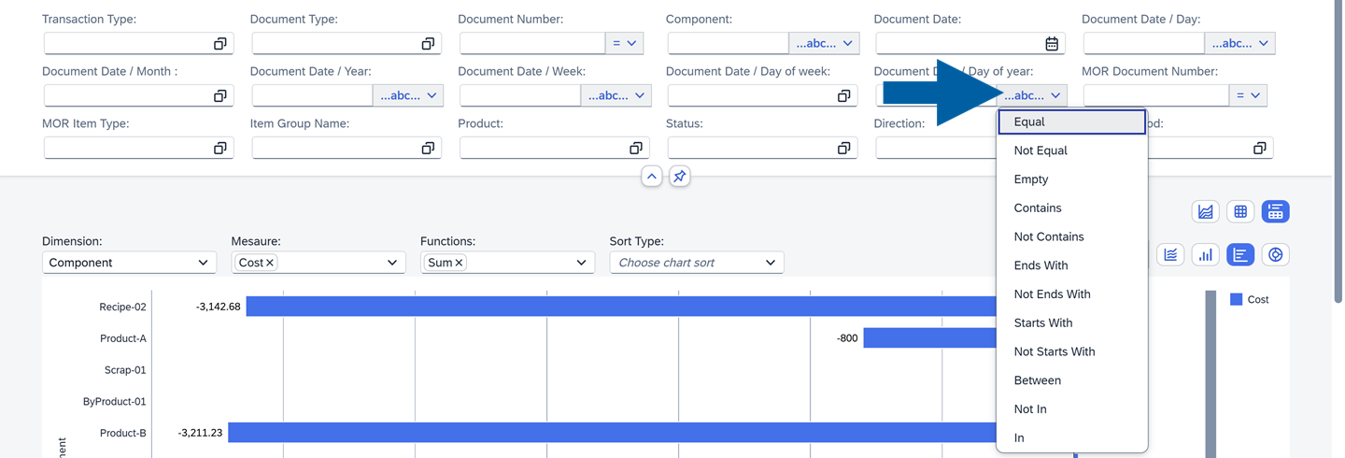Remove the Cost token from Mesaure
The image size is (1345, 458).
(270, 263)
